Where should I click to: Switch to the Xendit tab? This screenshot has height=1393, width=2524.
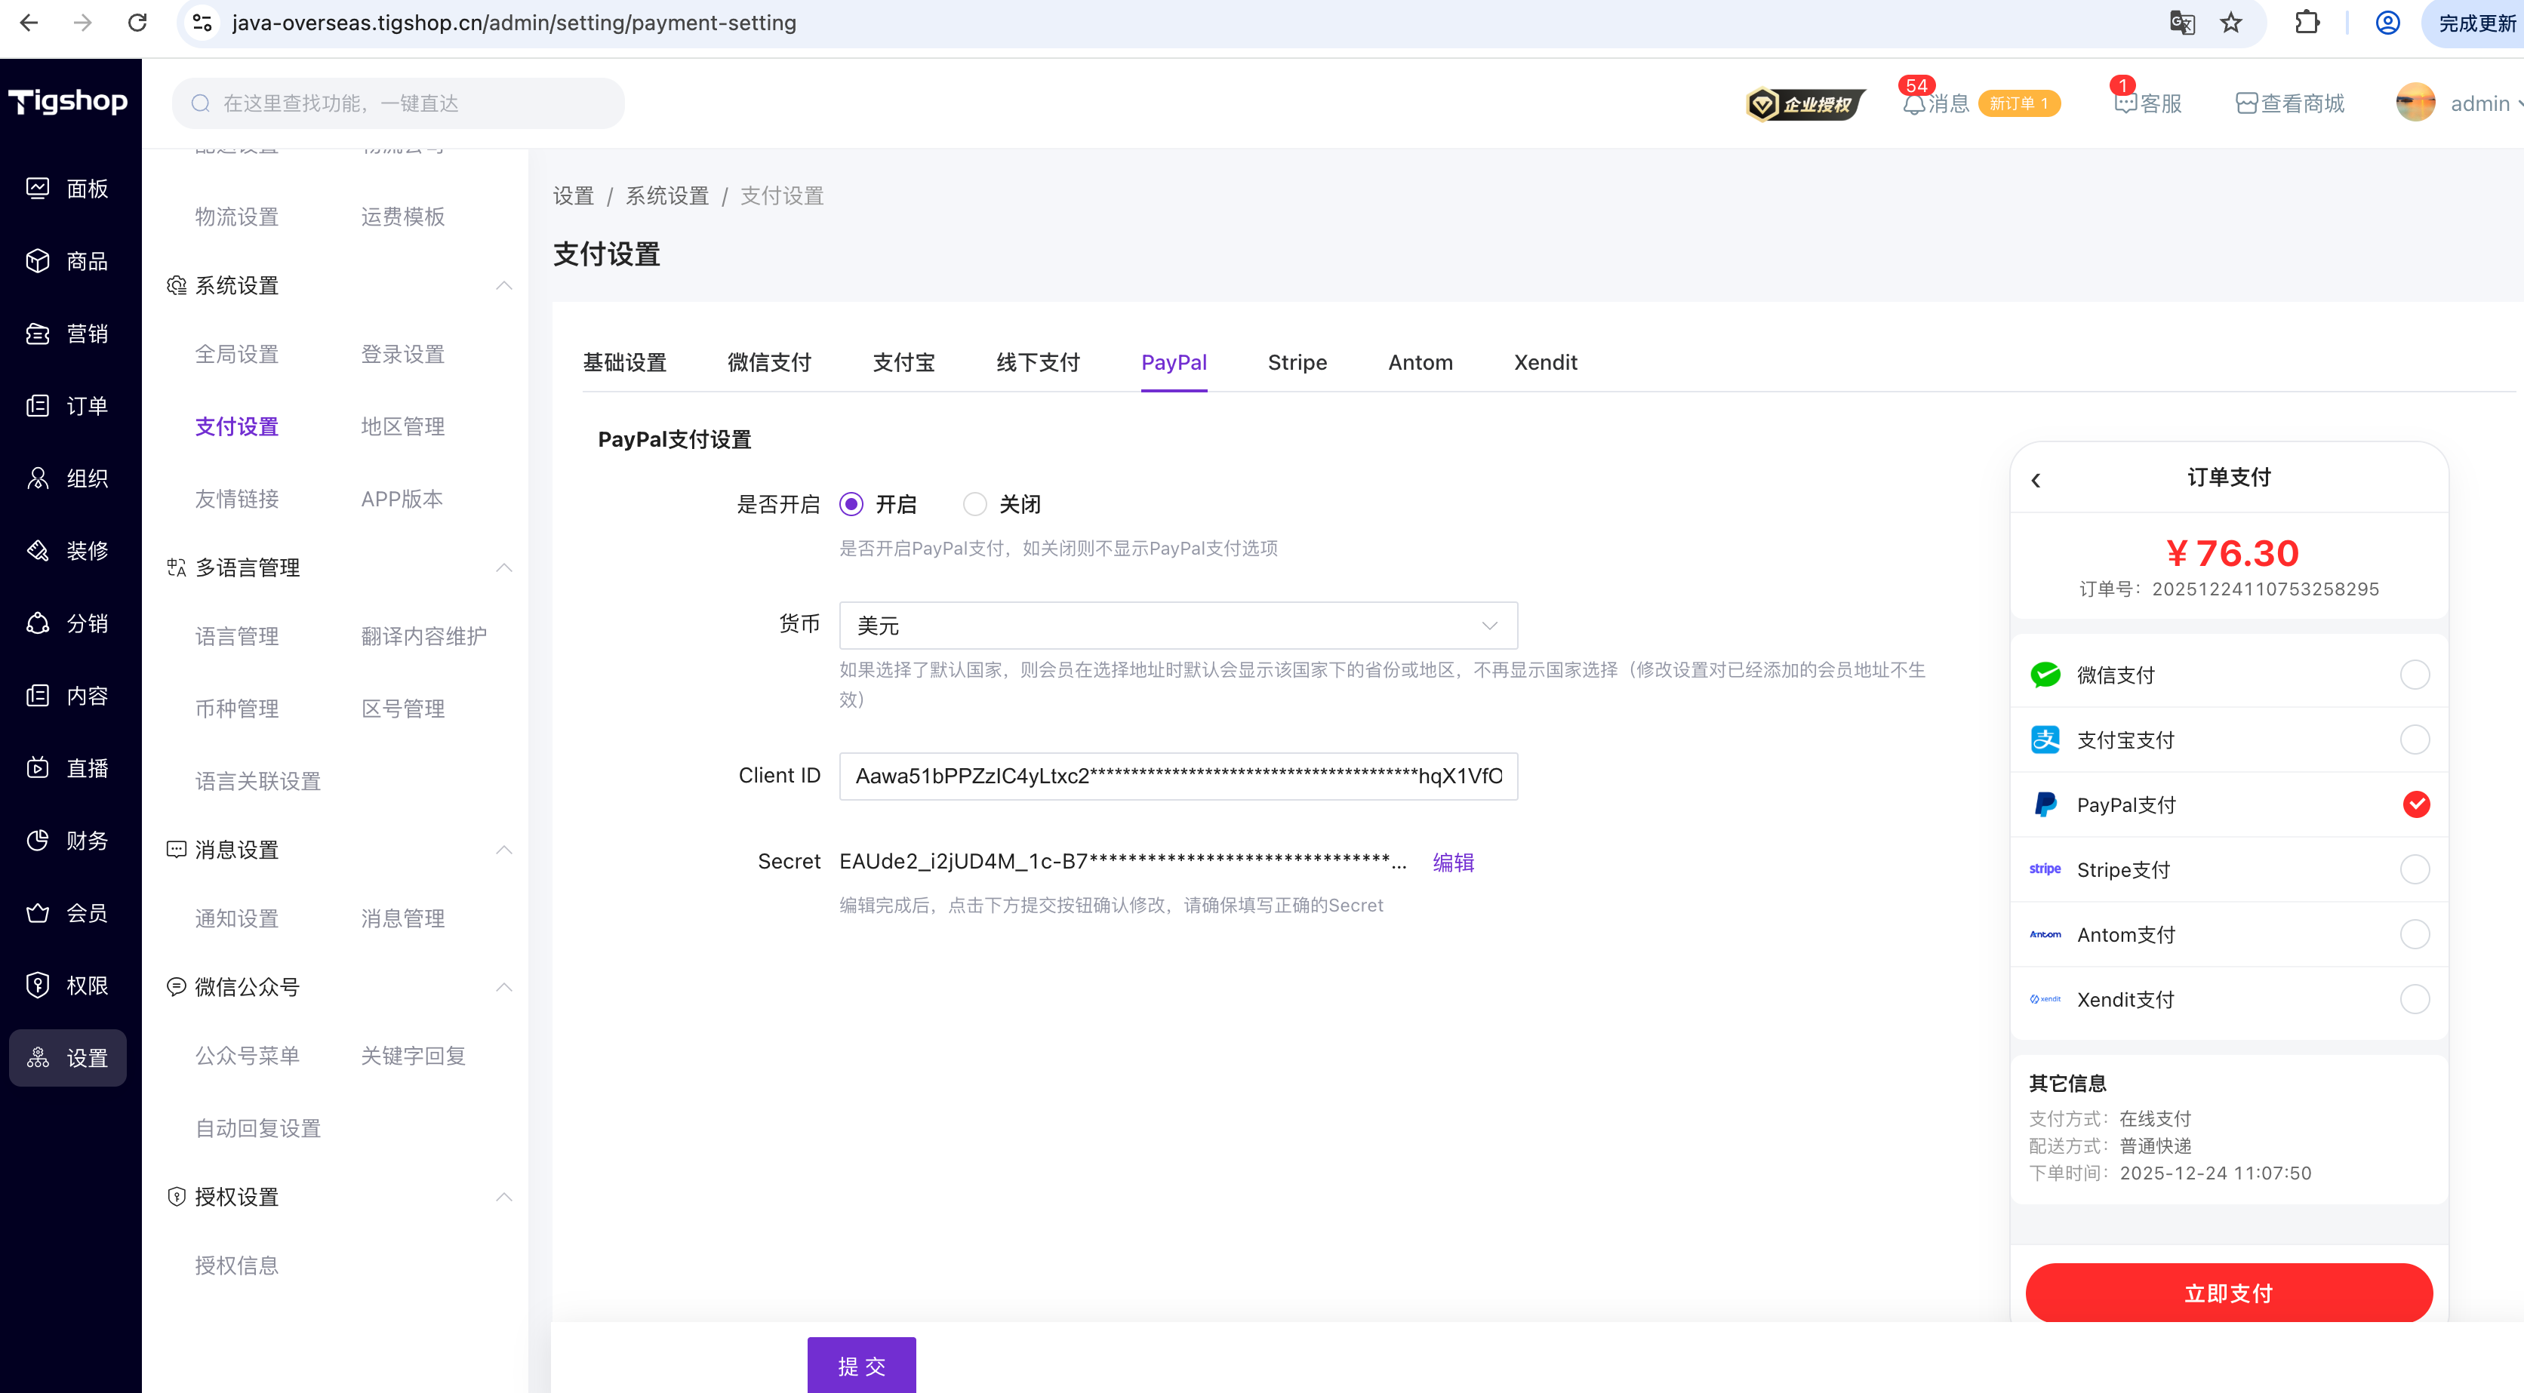point(1545,362)
